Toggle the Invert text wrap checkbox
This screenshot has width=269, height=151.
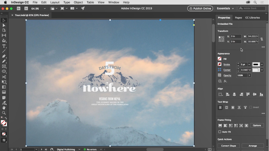(251, 107)
